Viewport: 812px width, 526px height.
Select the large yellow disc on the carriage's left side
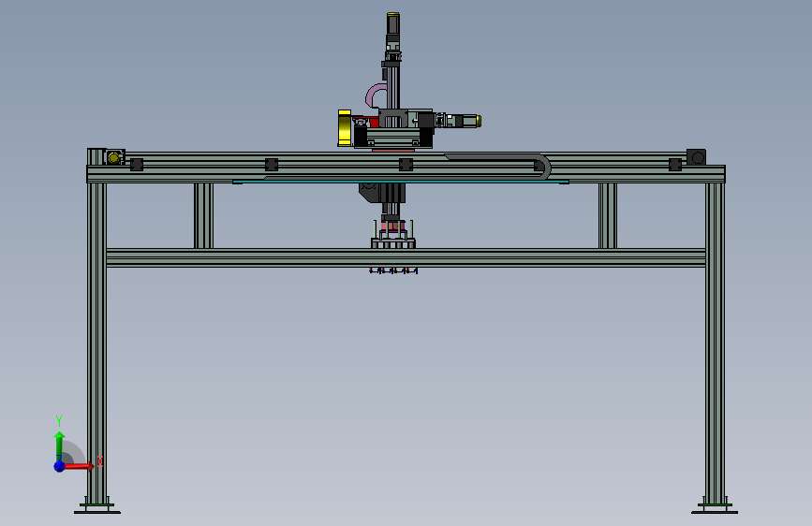pyautogui.click(x=345, y=128)
